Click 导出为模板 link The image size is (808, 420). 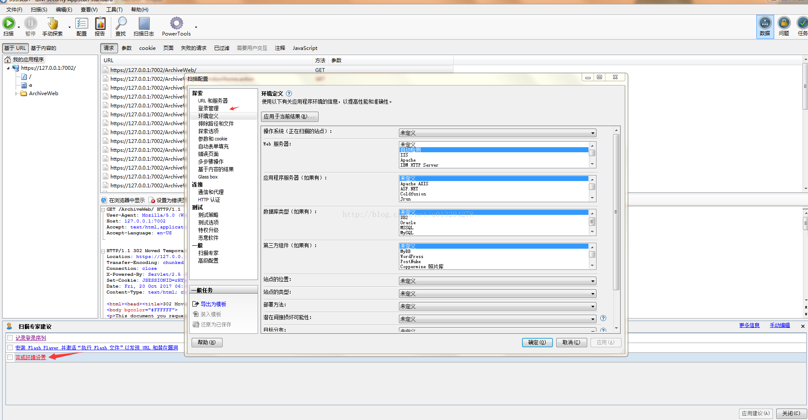point(213,304)
